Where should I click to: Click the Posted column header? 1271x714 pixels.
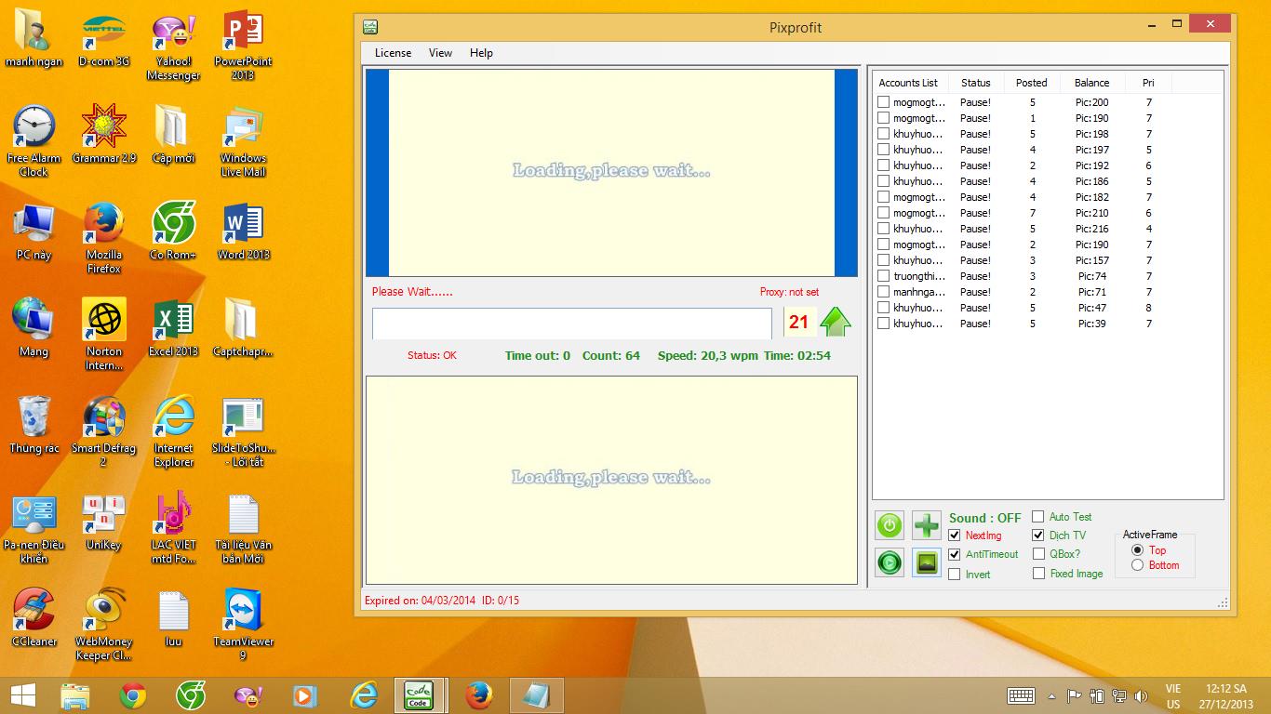[1032, 83]
